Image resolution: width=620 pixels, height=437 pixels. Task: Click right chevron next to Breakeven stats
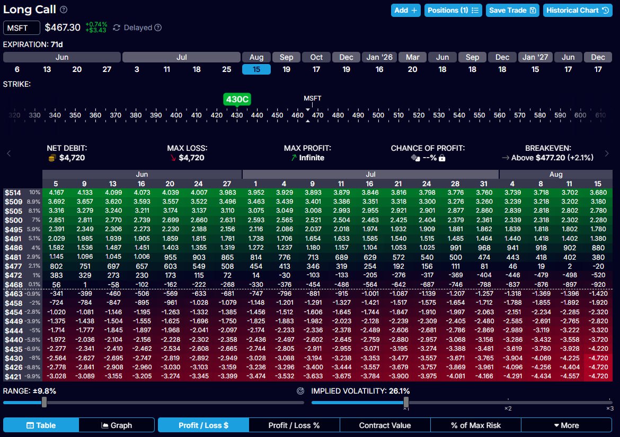tap(606, 154)
